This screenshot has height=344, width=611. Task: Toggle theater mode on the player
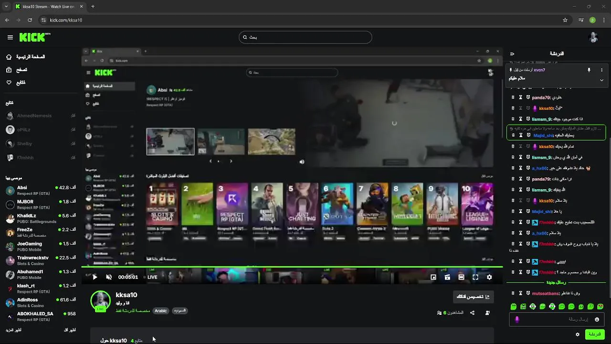(461, 277)
